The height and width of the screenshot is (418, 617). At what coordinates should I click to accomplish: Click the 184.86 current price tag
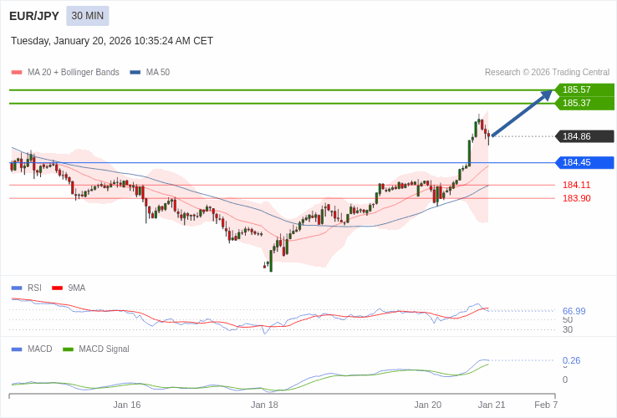pos(584,136)
